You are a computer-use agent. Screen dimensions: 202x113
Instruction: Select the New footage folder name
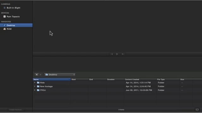(46, 87)
